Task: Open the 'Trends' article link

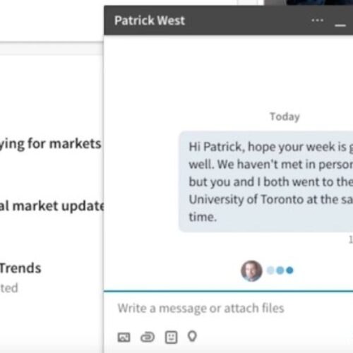Action: click(x=20, y=268)
